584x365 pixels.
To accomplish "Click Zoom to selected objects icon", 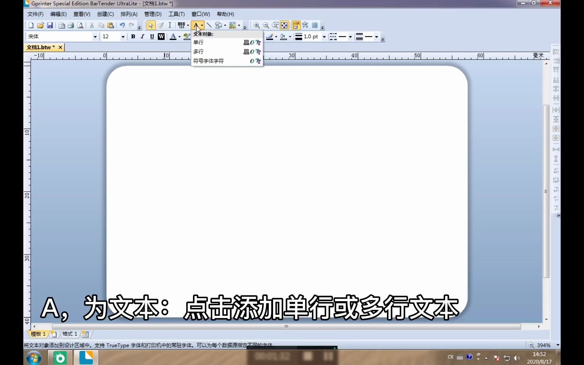I will pyautogui.click(x=275, y=25).
